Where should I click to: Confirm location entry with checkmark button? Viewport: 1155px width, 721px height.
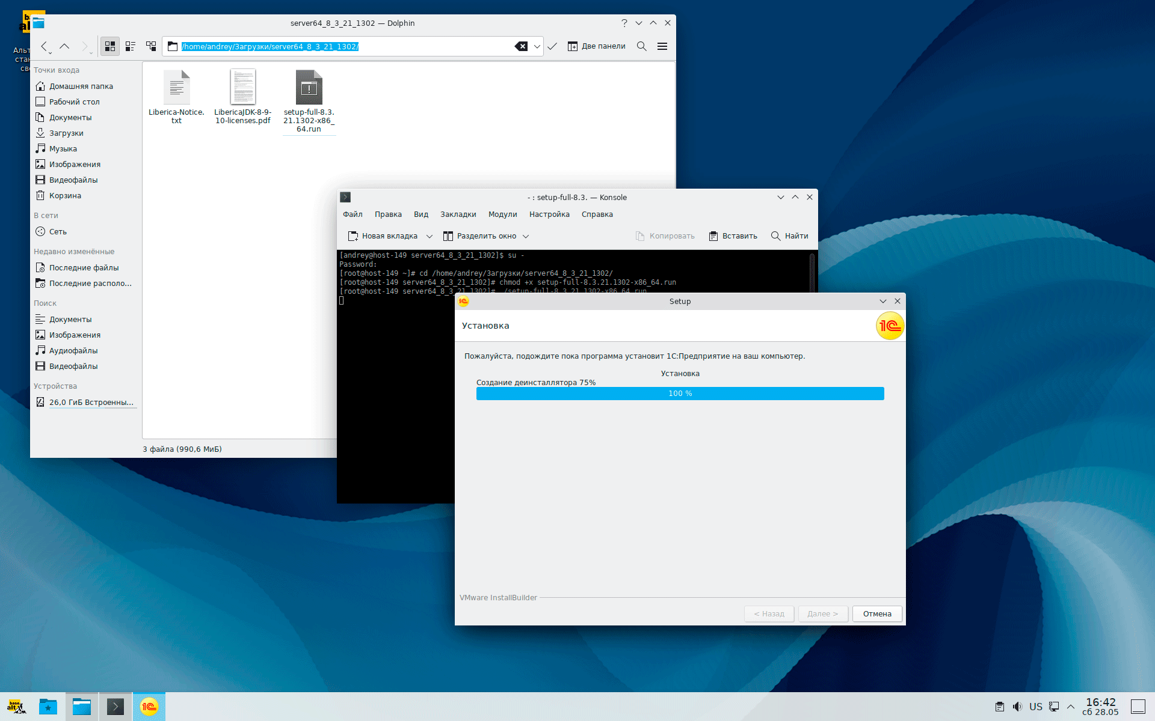coord(552,46)
